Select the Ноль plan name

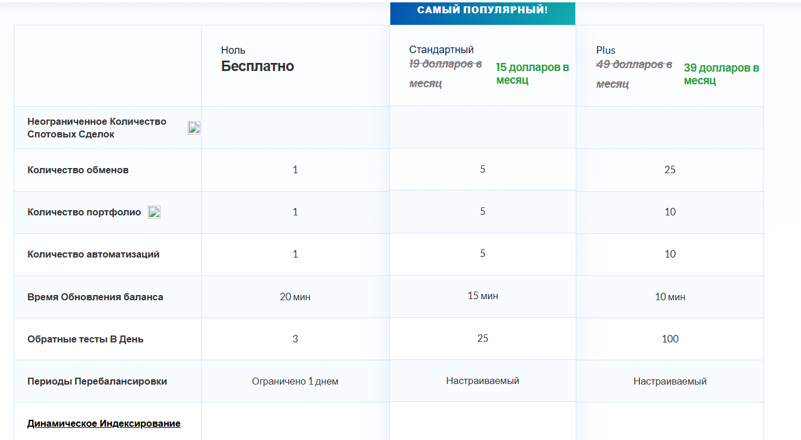tap(233, 50)
